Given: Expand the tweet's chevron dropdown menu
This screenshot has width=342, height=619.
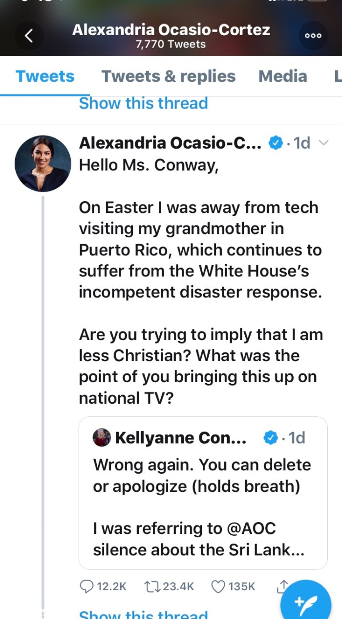Looking at the screenshot, I should (x=323, y=143).
